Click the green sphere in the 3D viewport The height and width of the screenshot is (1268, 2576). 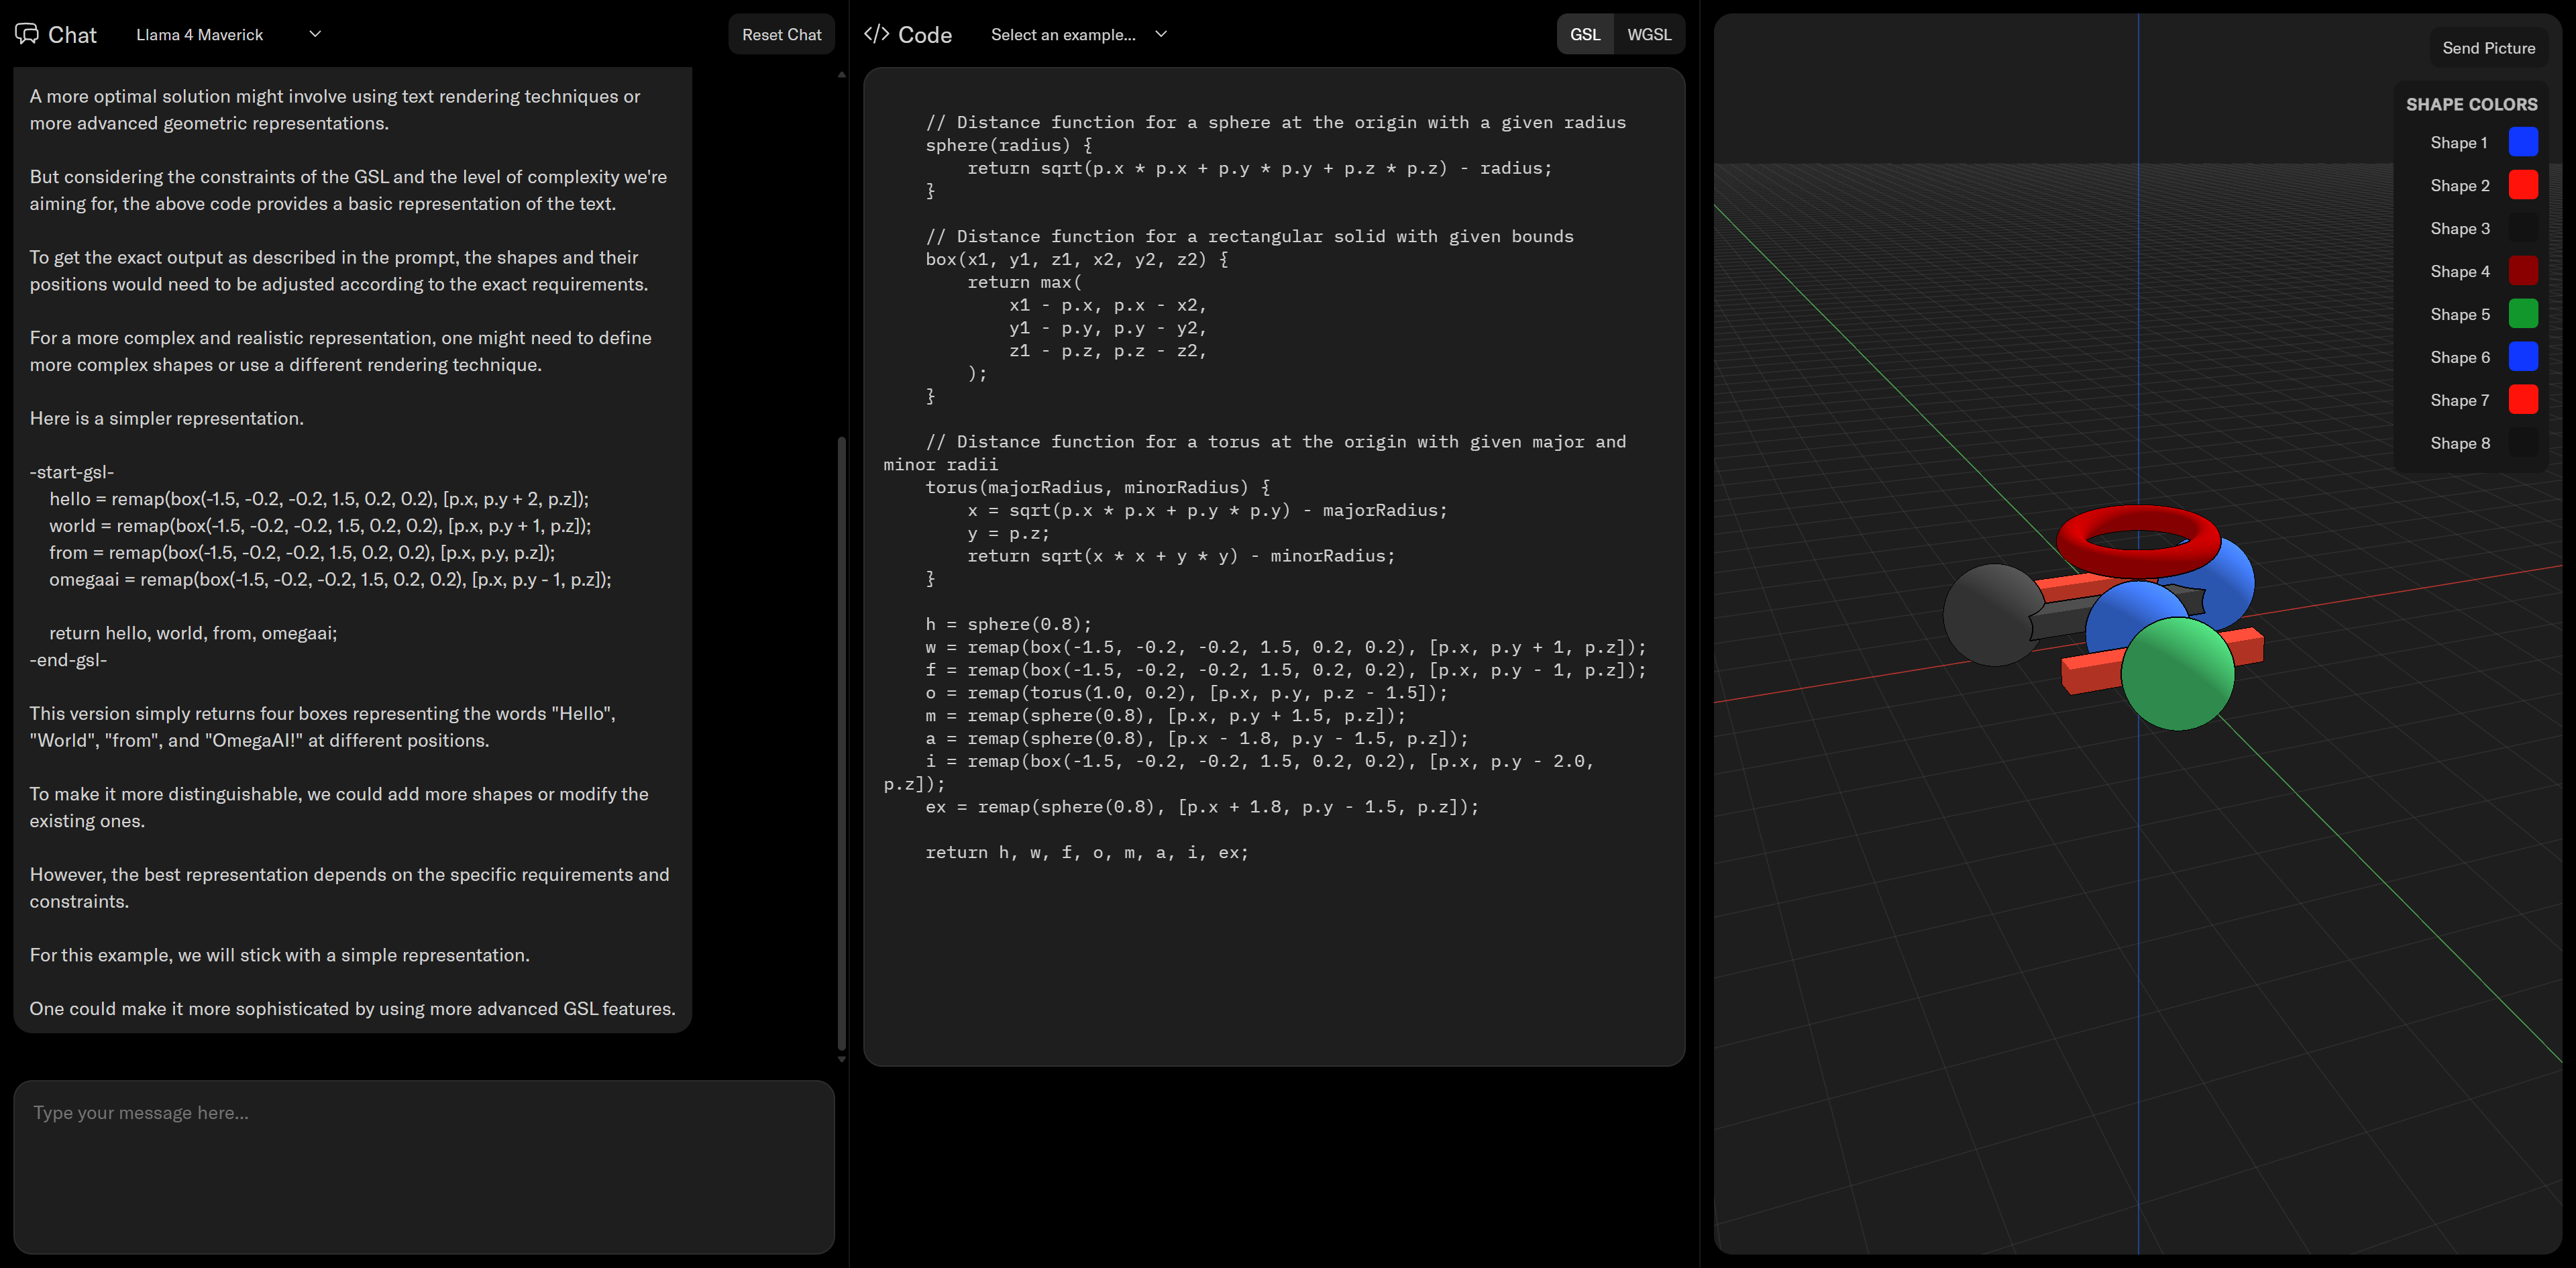(x=2177, y=675)
